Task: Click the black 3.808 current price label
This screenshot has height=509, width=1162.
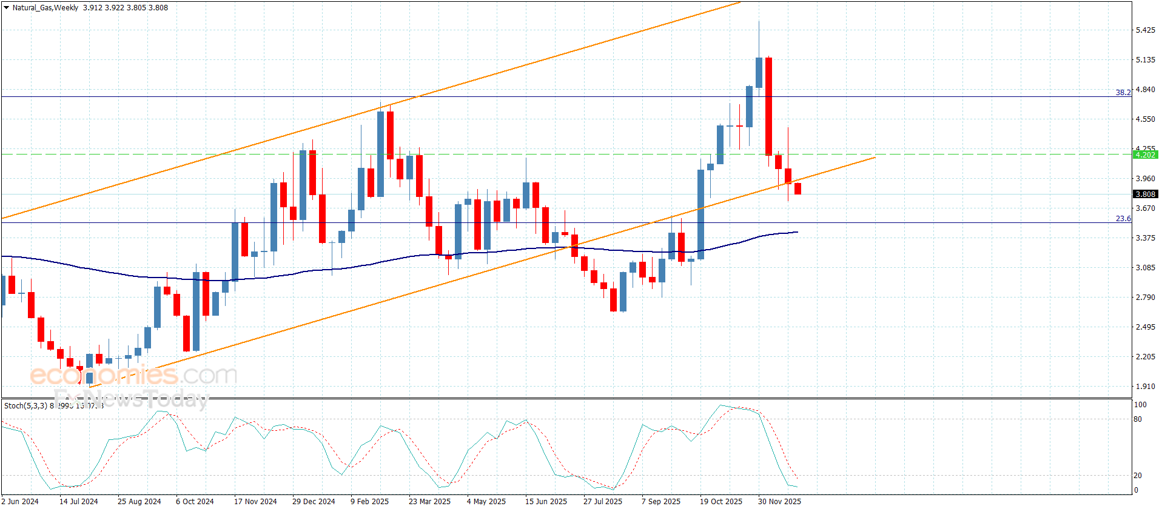Action: click(1145, 194)
